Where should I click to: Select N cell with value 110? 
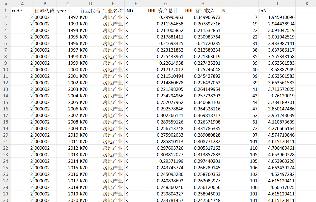click(x=240, y=148)
